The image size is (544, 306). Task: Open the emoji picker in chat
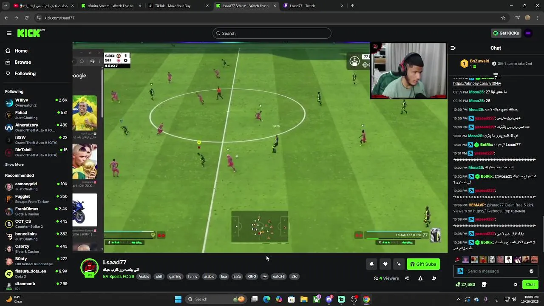pos(531,271)
